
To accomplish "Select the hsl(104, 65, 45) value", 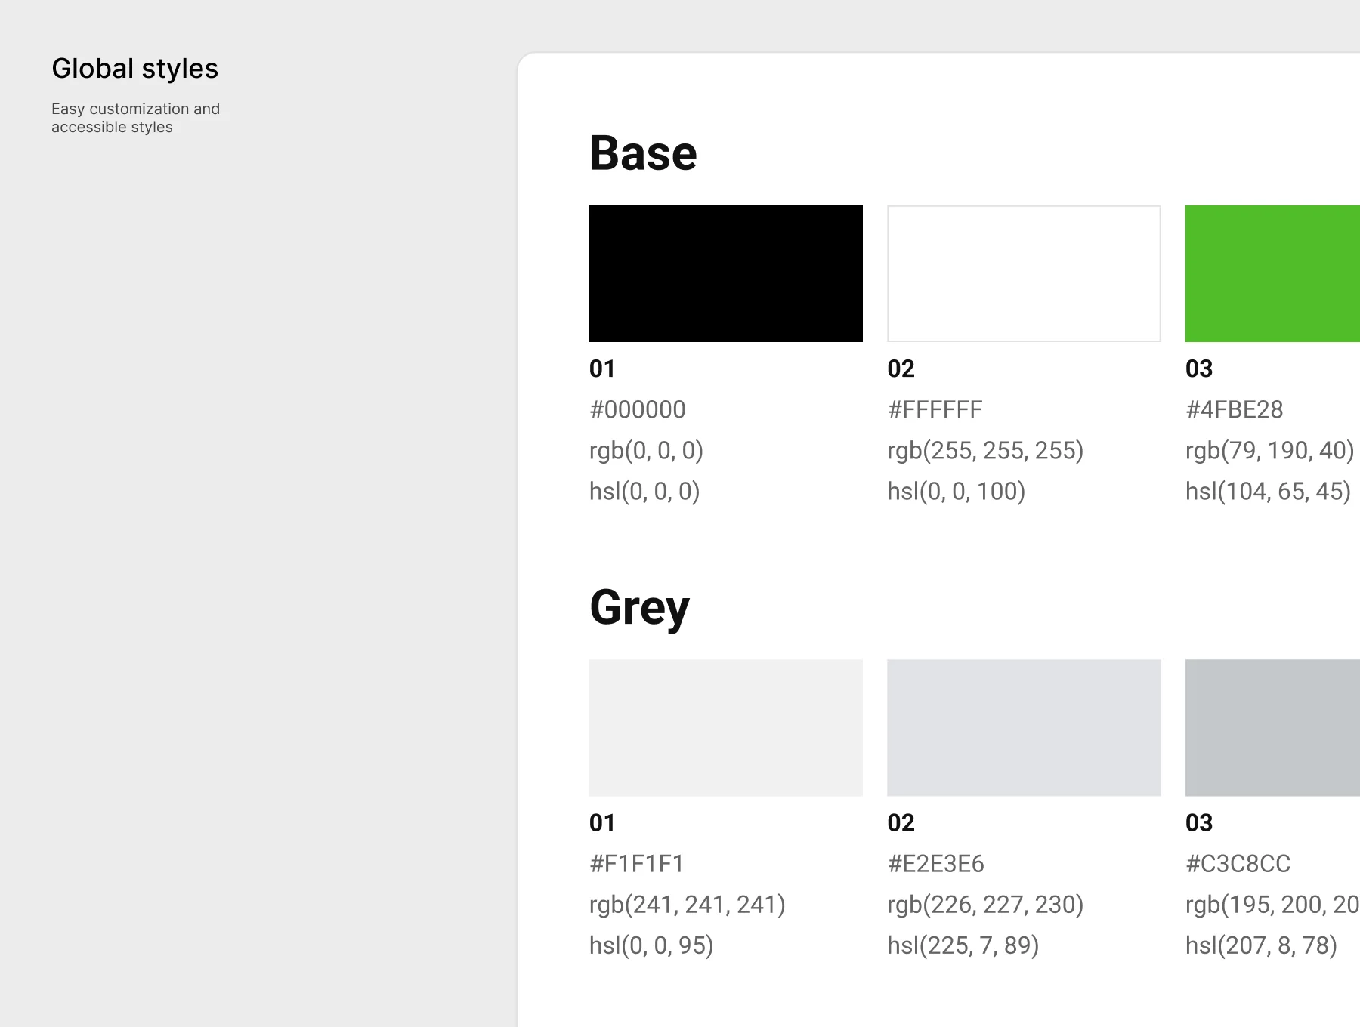I will [x=1269, y=492].
